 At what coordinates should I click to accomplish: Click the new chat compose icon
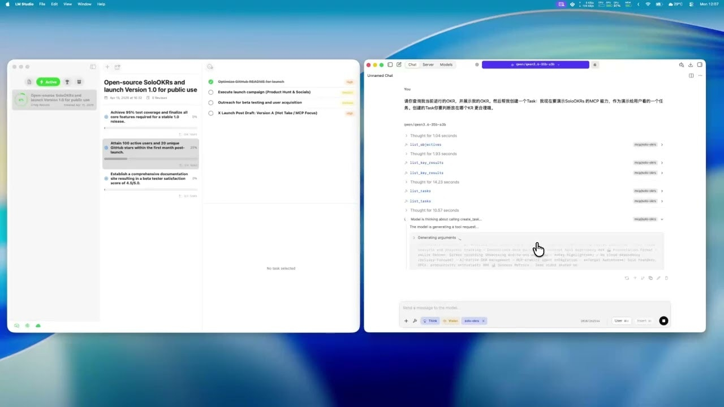(399, 65)
